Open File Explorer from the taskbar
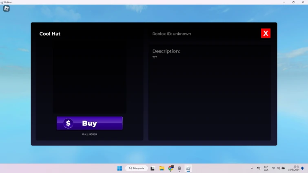Image resolution: width=308 pixels, height=173 pixels. click(x=162, y=168)
